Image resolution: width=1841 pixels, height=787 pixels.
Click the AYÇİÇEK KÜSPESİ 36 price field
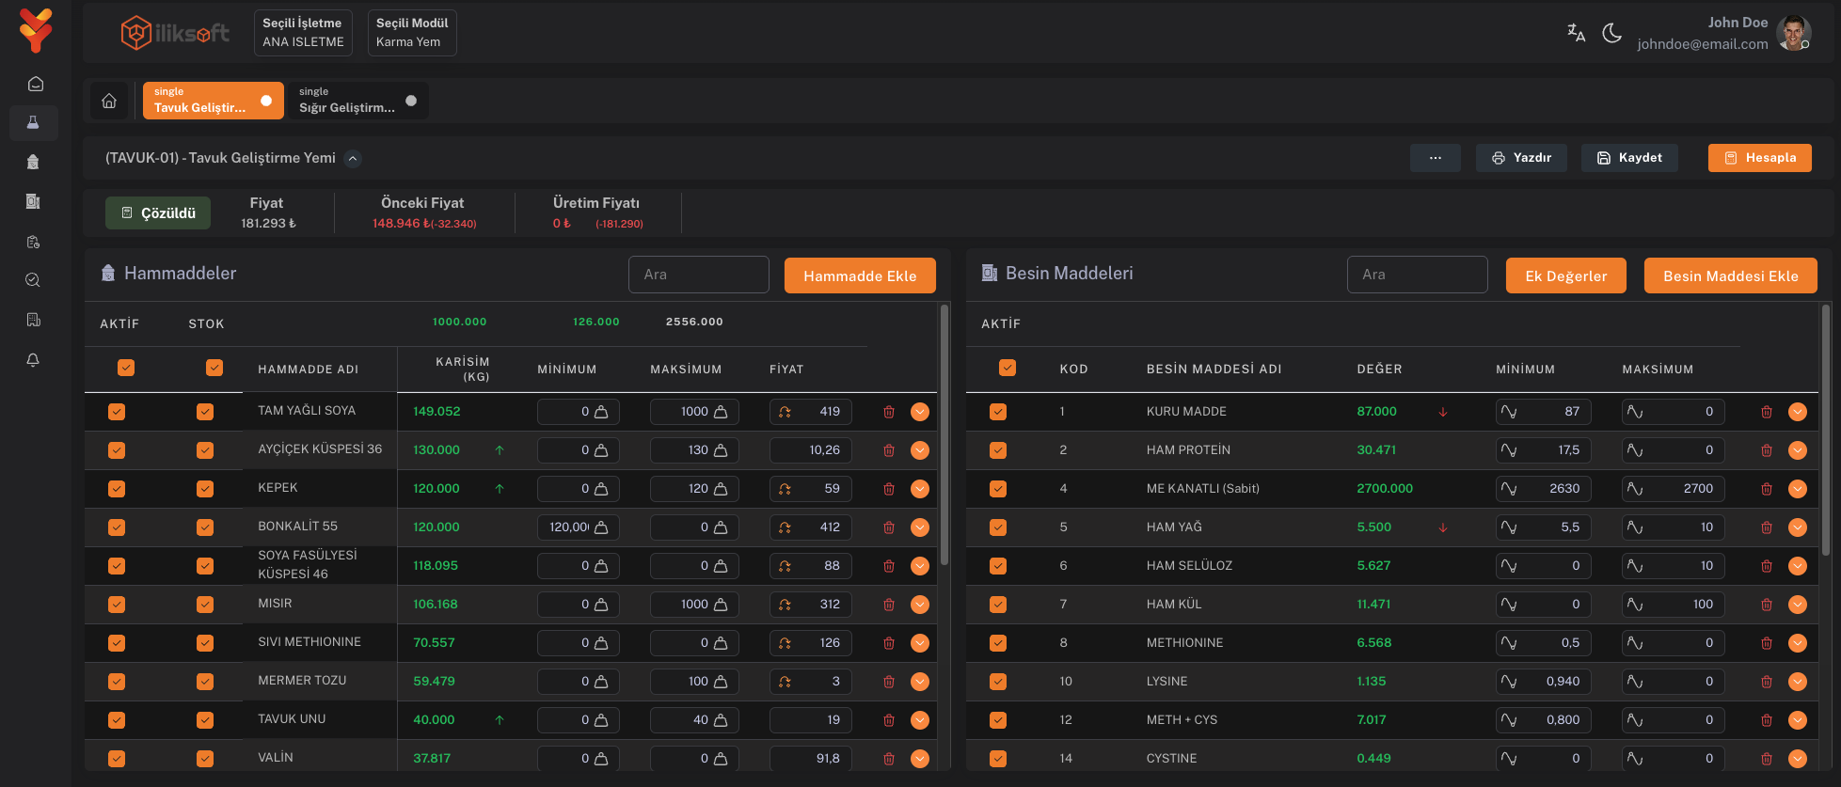click(x=811, y=450)
